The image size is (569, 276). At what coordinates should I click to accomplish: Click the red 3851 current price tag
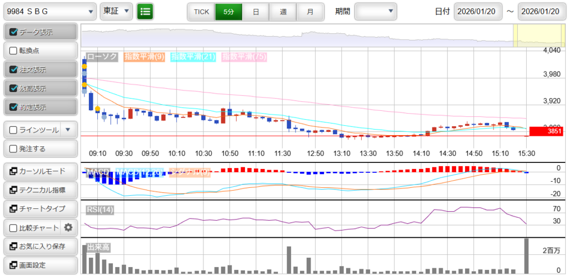[546, 131]
